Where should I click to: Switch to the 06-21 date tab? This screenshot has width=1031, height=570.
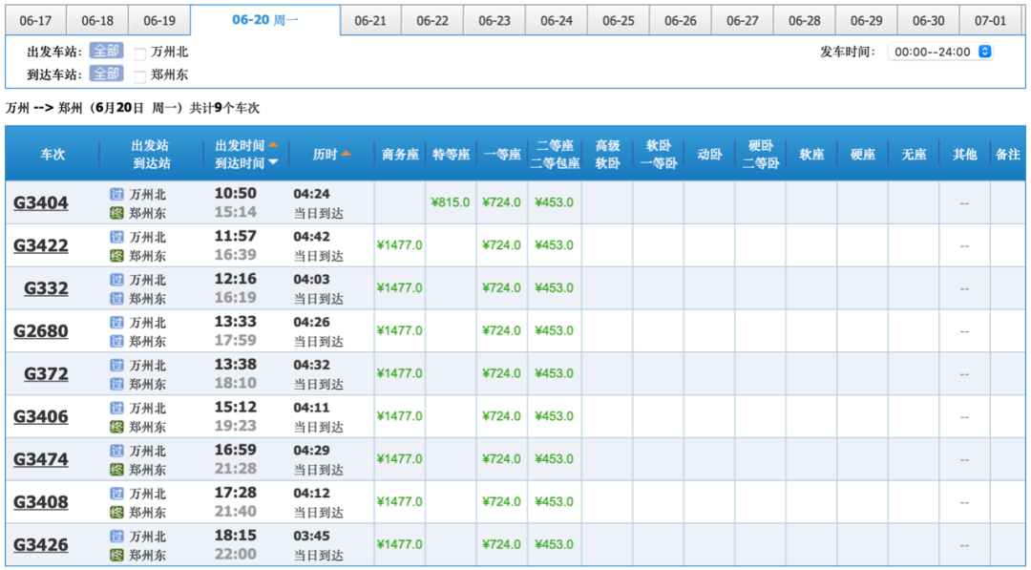[370, 21]
